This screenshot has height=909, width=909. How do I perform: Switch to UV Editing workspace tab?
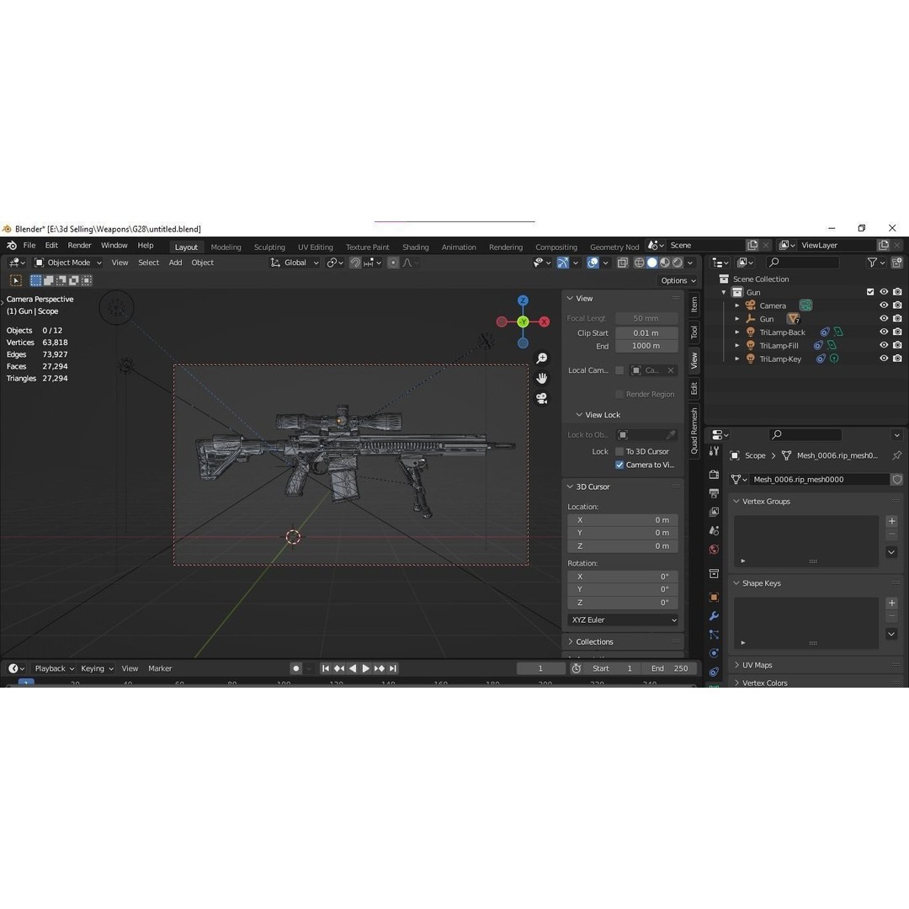click(x=316, y=247)
